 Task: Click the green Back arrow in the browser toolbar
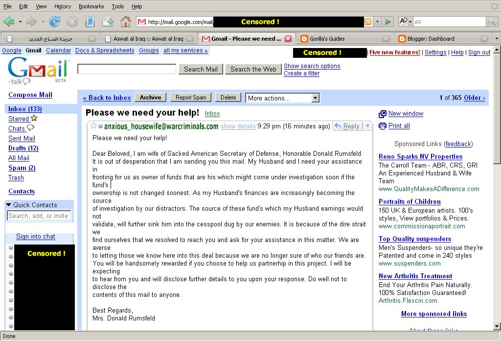[9, 22]
